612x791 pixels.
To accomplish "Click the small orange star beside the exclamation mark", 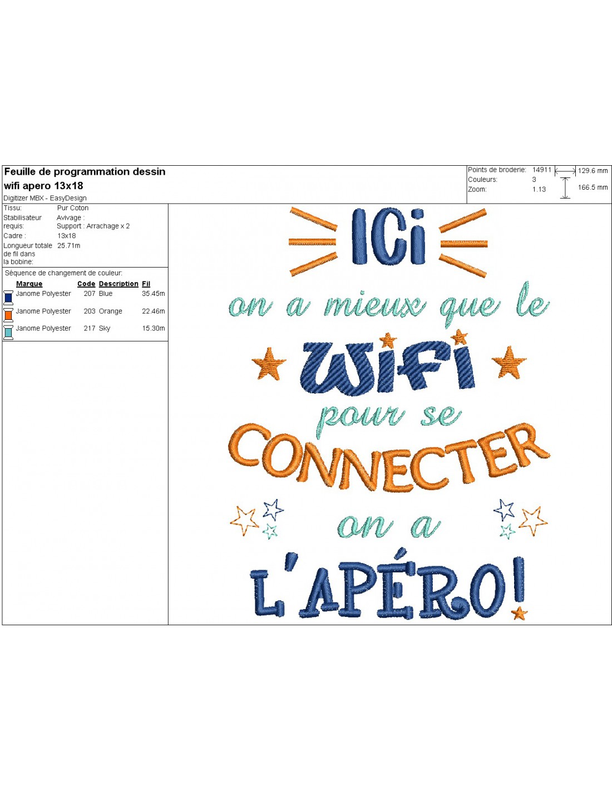I will (x=519, y=614).
